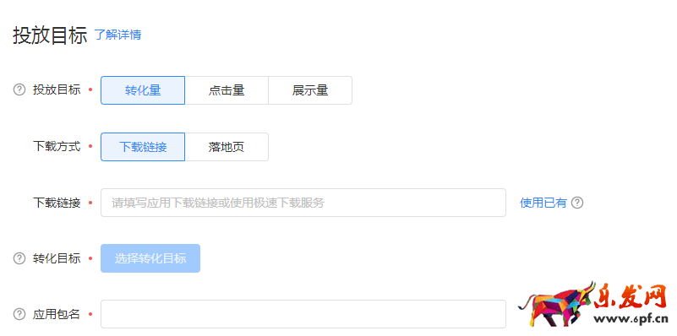Click the 下载方式 field label
The width and height of the screenshot is (677, 336).
57,146
